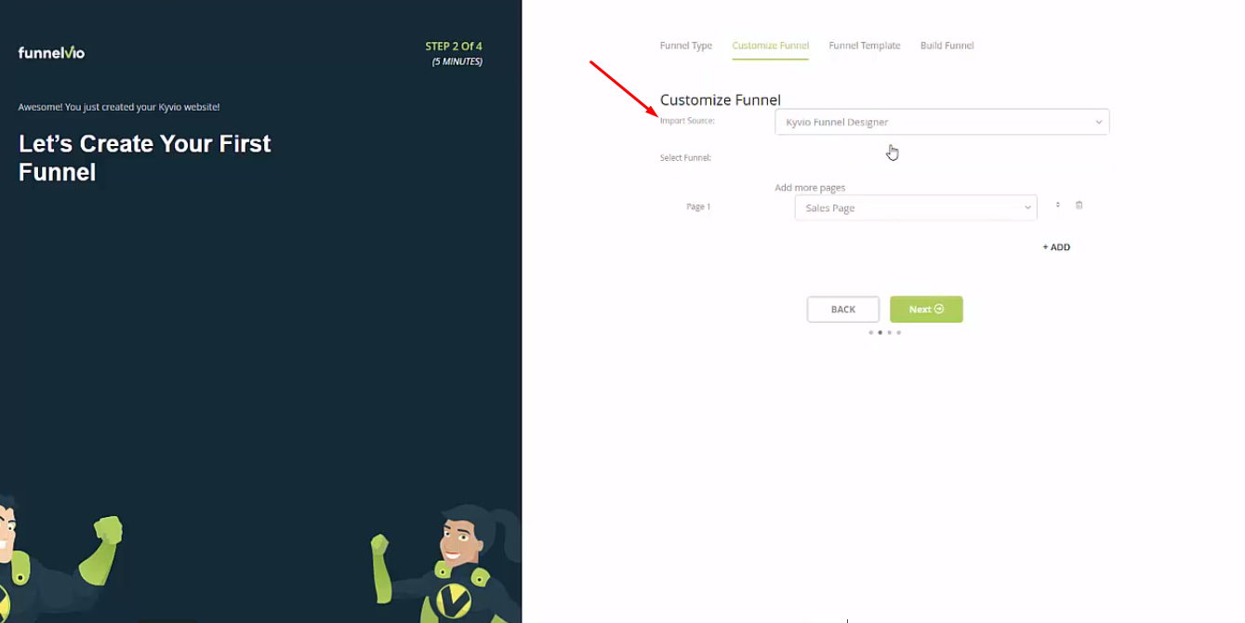
Task: Open the Build Funnel tab
Action: (947, 46)
